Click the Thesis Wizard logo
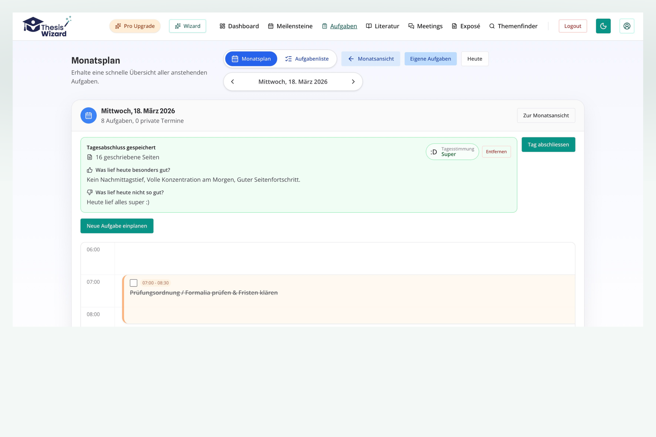The height and width of the screenshot is (437, 656). point(46,26)
